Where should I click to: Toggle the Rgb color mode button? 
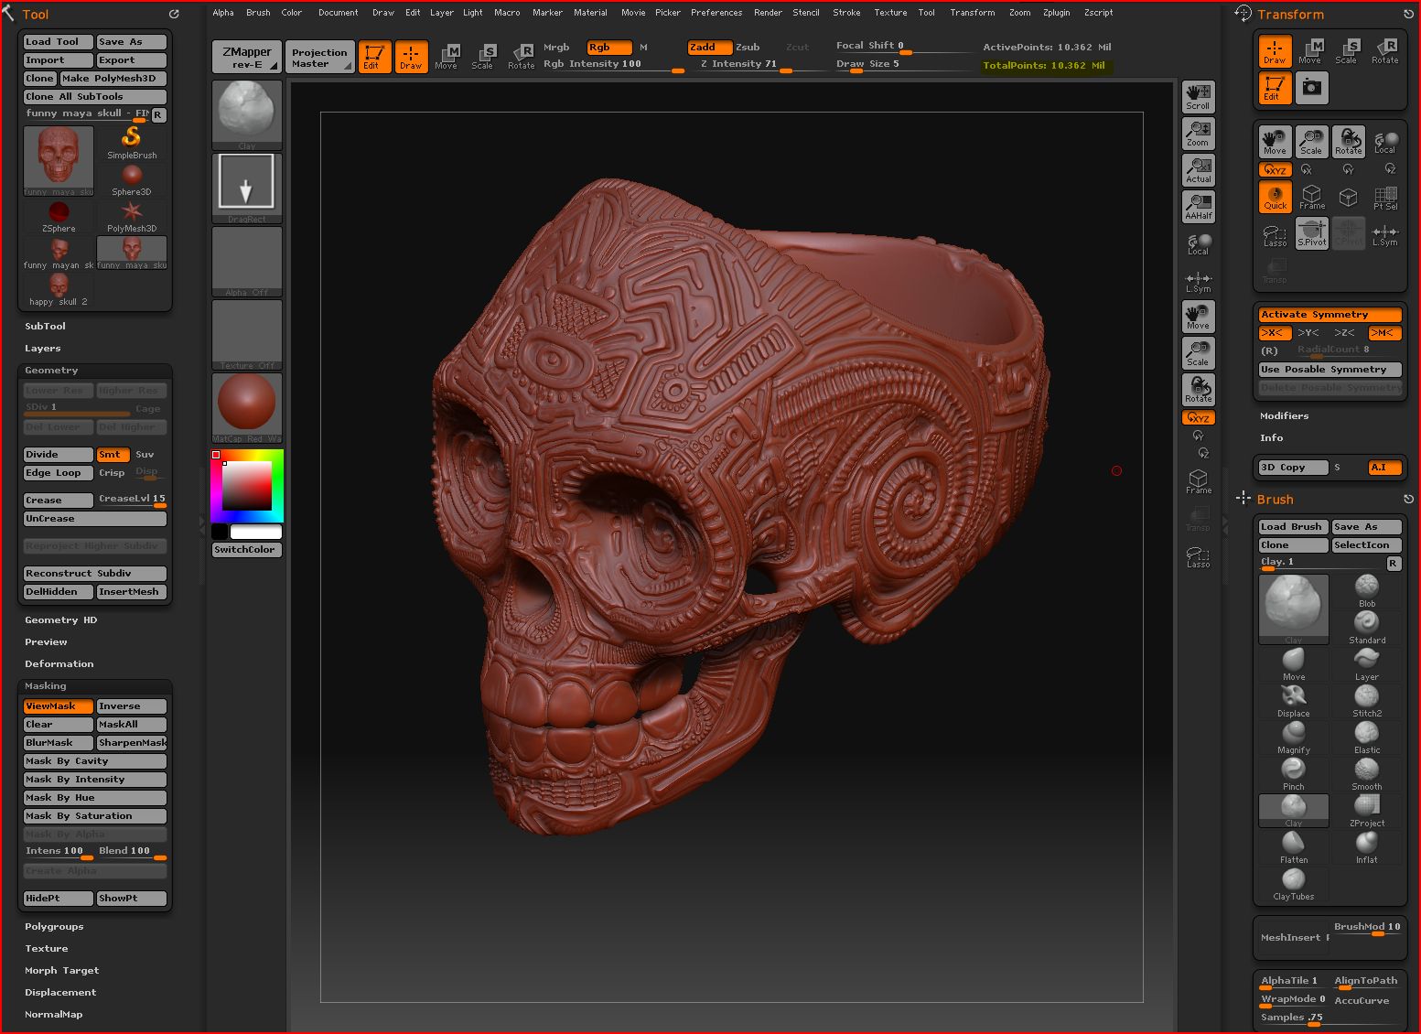[x=608, y=47]
